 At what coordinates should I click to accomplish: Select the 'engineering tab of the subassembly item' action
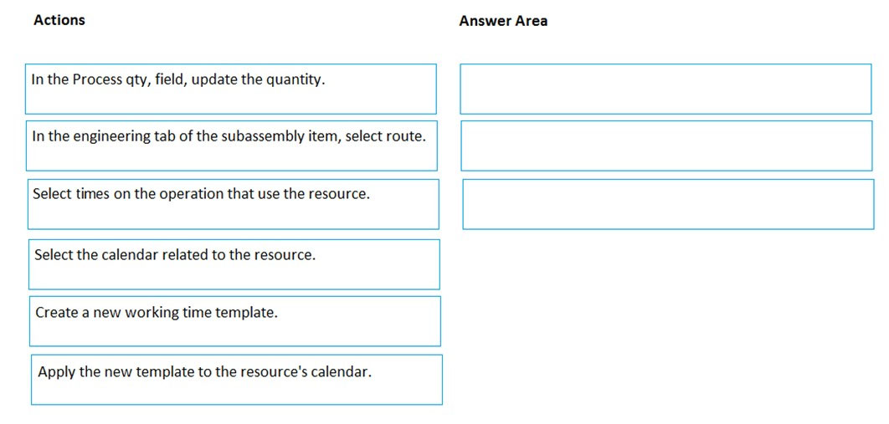tap(231, 146)
